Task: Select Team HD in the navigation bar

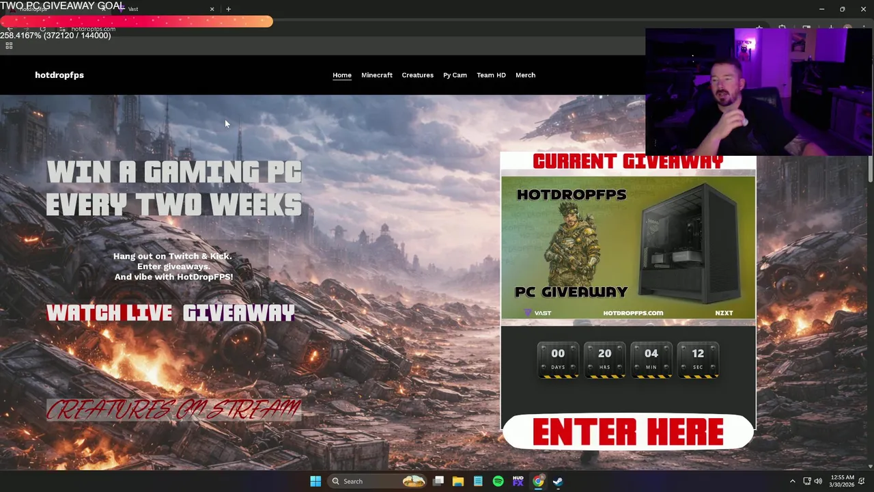Action: tap(491, 75)
